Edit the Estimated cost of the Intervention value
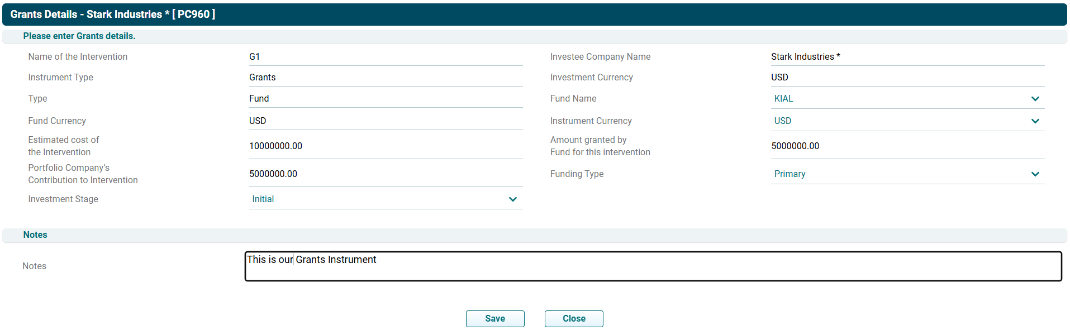The height and width of the screenshot is (335, 1070). [385, 146]
